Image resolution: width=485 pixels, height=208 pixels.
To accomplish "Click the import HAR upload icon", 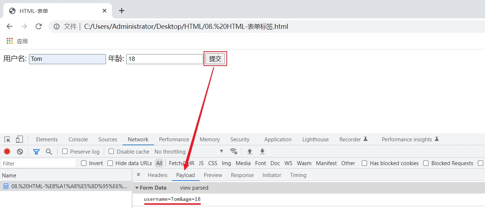I will [250, 151].
